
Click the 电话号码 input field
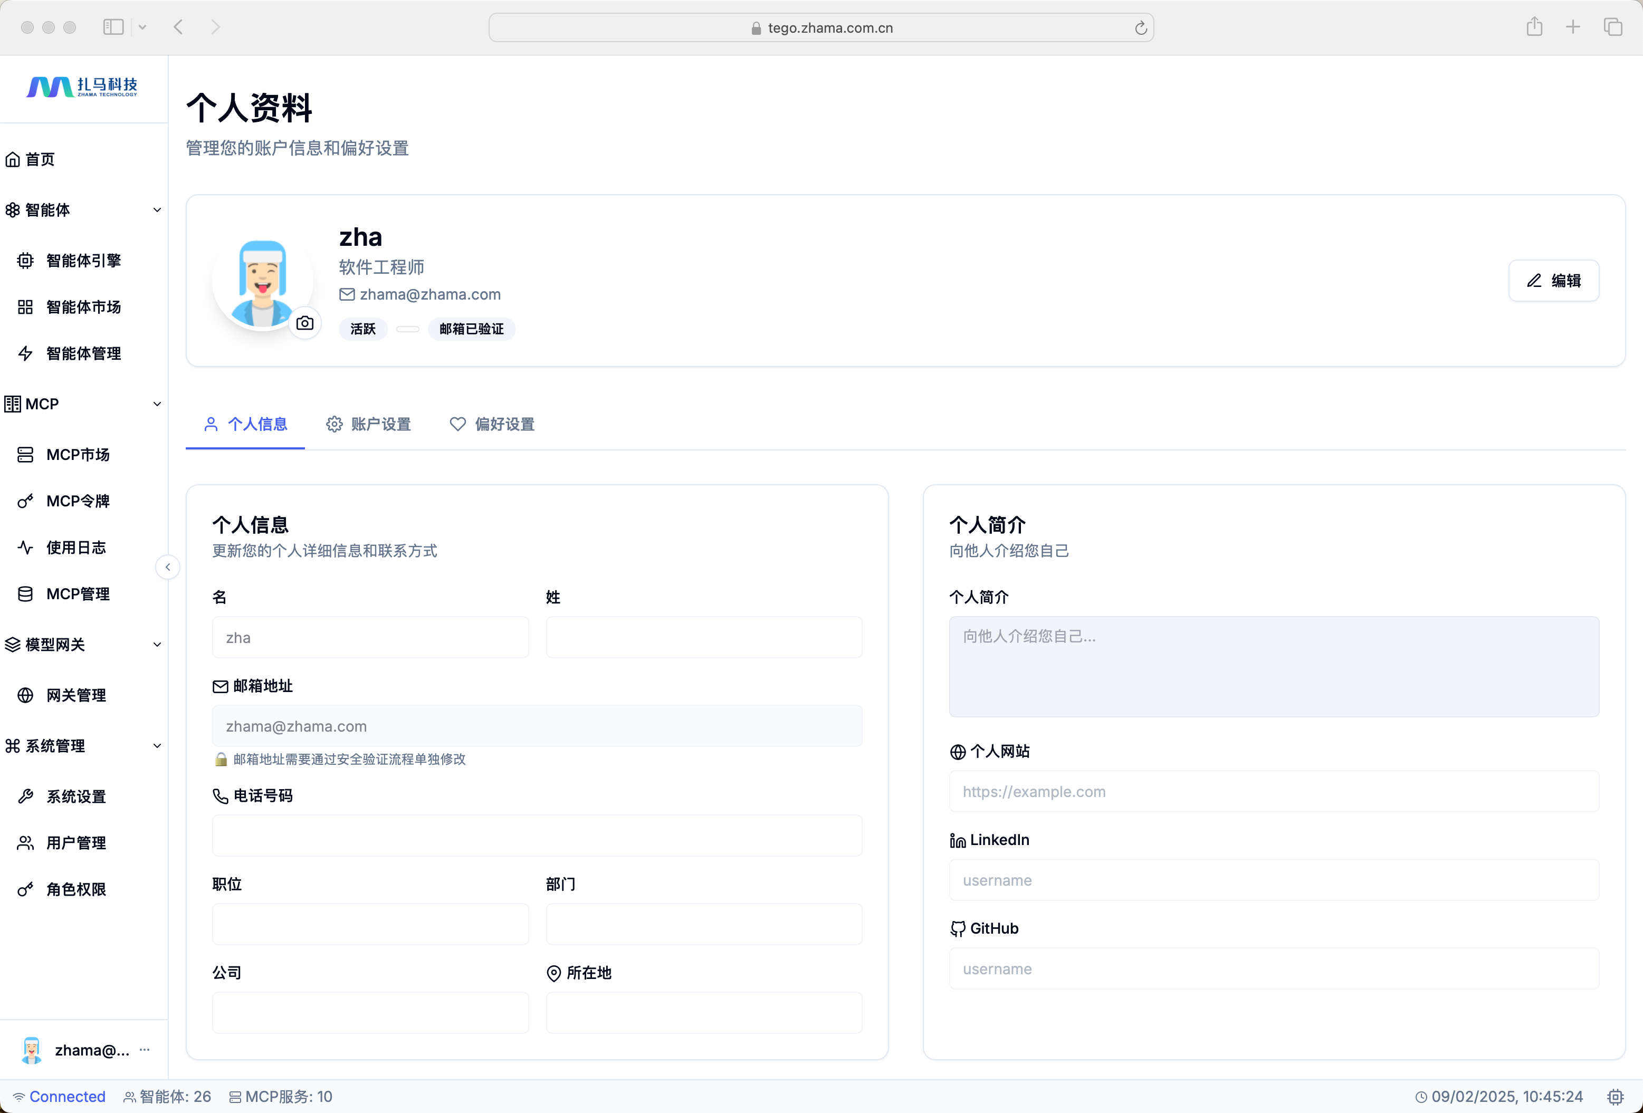537,836
